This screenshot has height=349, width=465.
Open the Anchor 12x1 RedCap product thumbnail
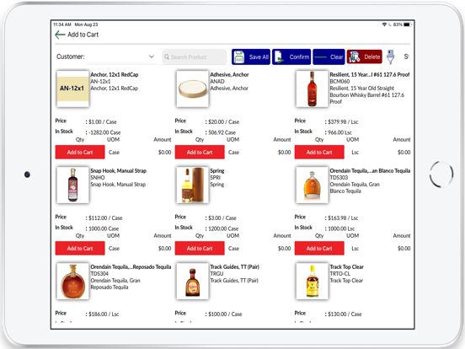[x=72, y=89]
